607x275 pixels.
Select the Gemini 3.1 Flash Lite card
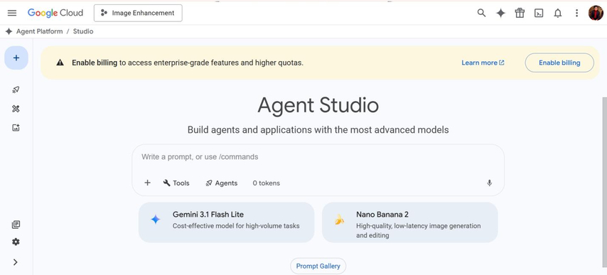point(227,222)
